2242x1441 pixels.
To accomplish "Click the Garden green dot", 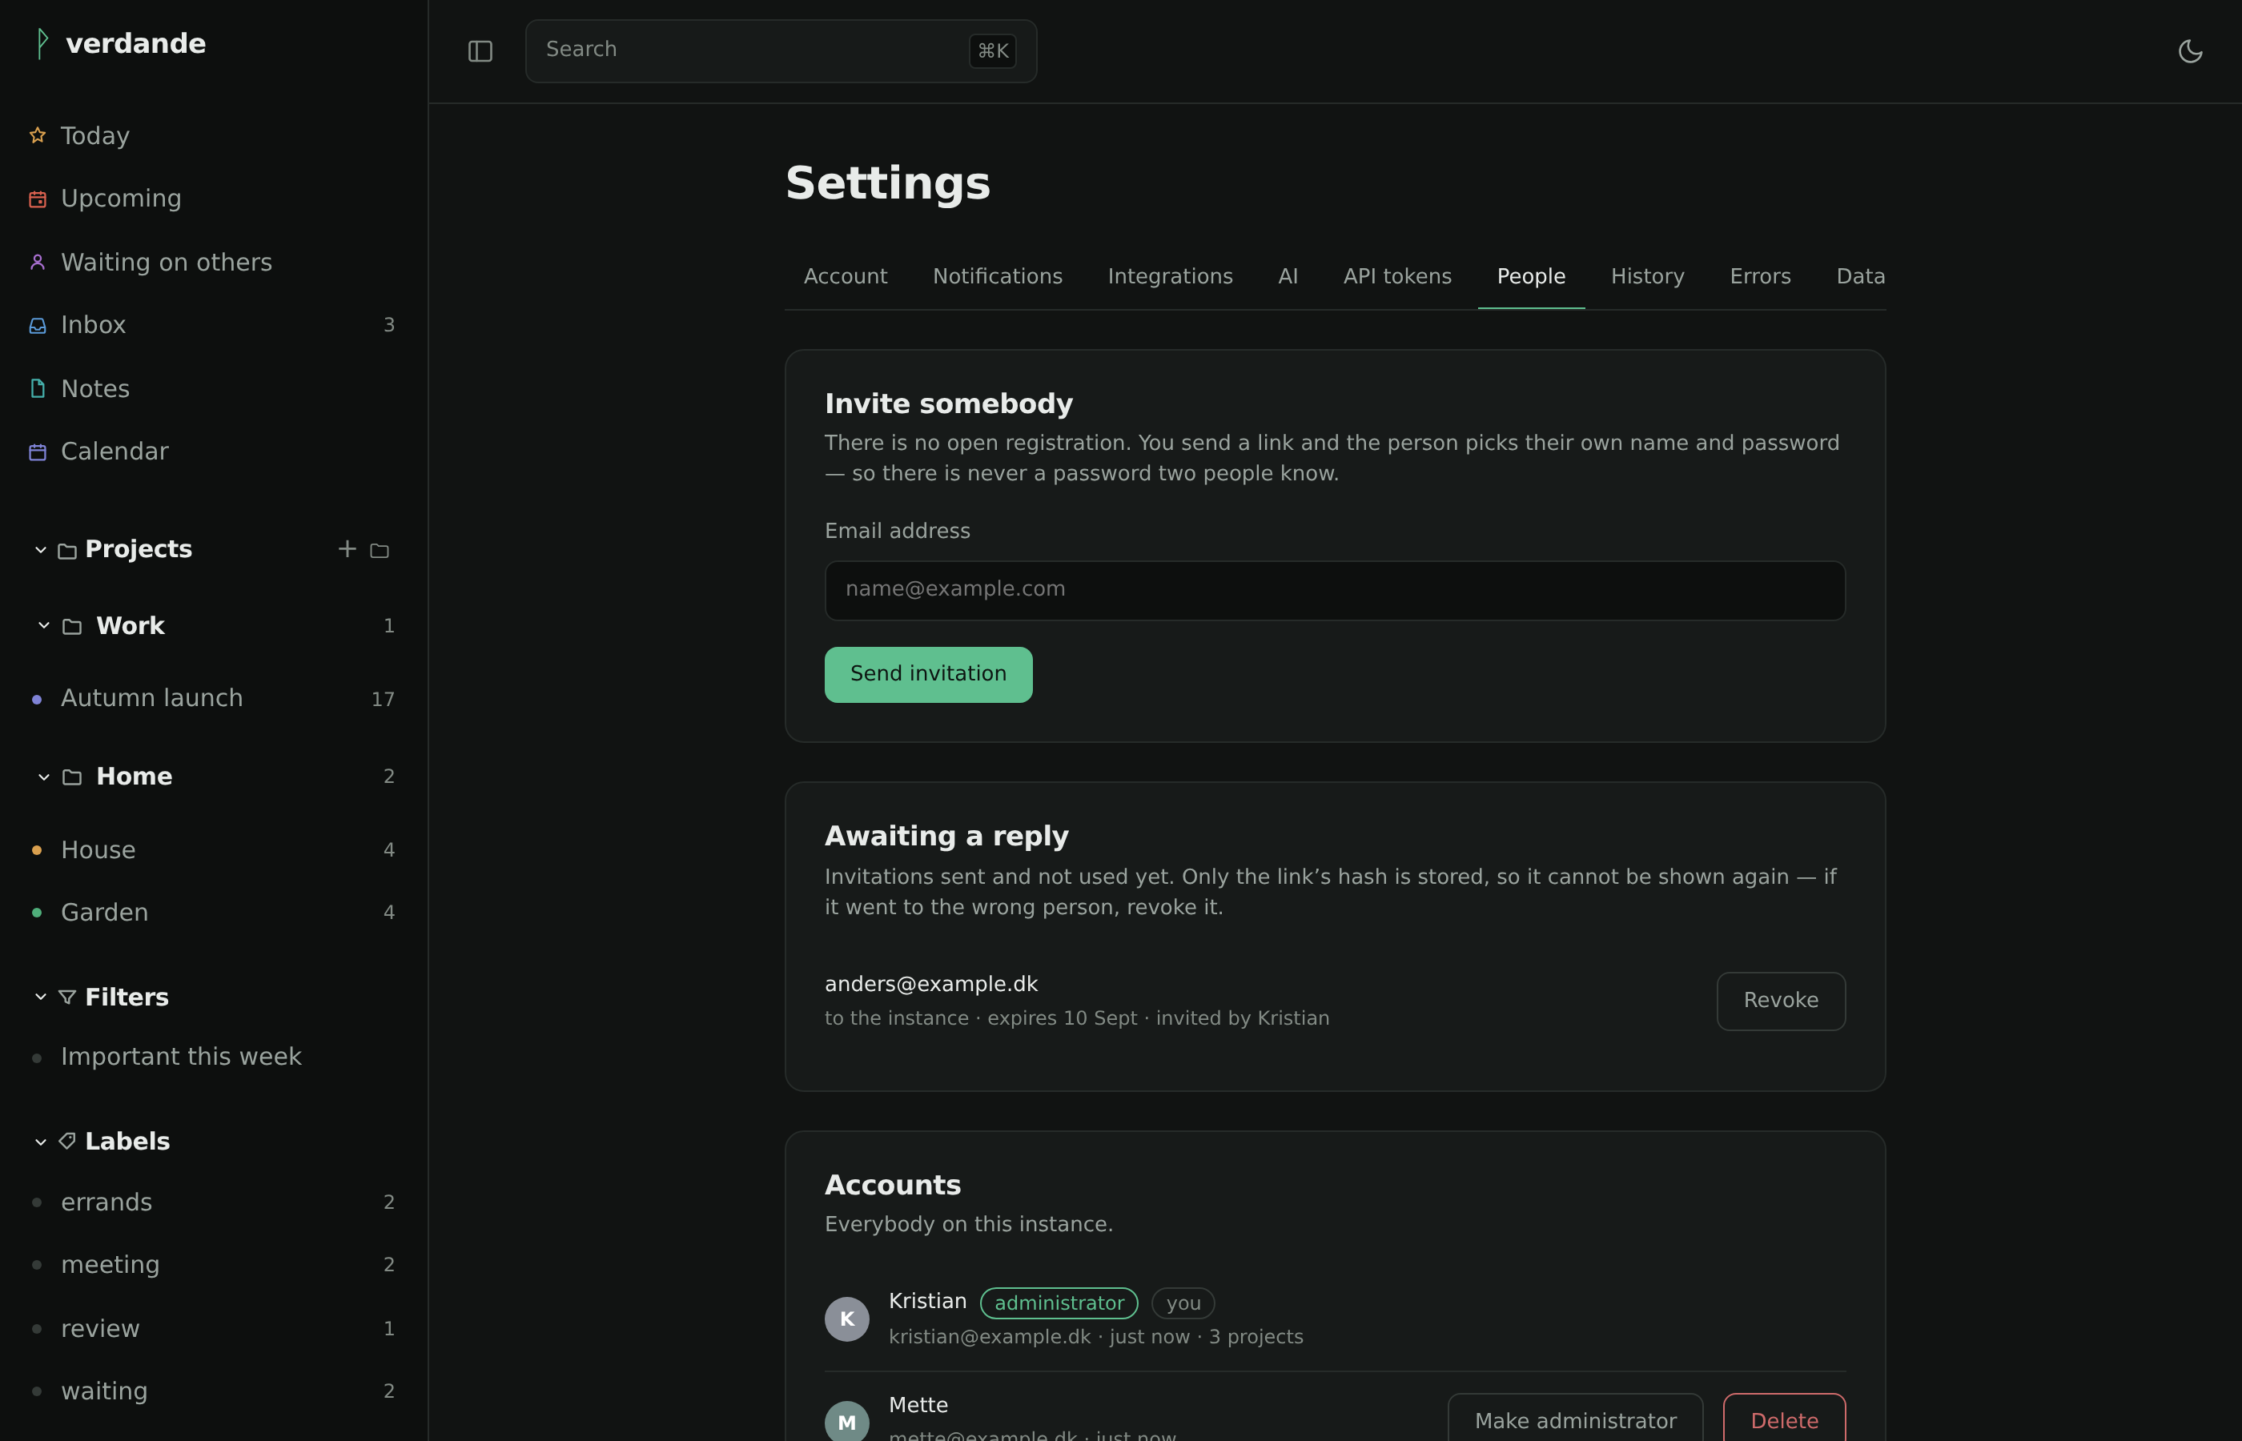I will tap(37, 913).
